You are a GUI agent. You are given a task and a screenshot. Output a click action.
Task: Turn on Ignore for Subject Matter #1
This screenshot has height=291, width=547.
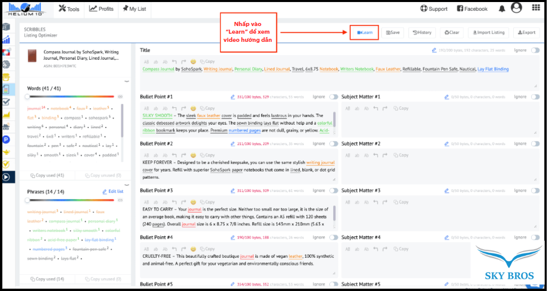535,96
